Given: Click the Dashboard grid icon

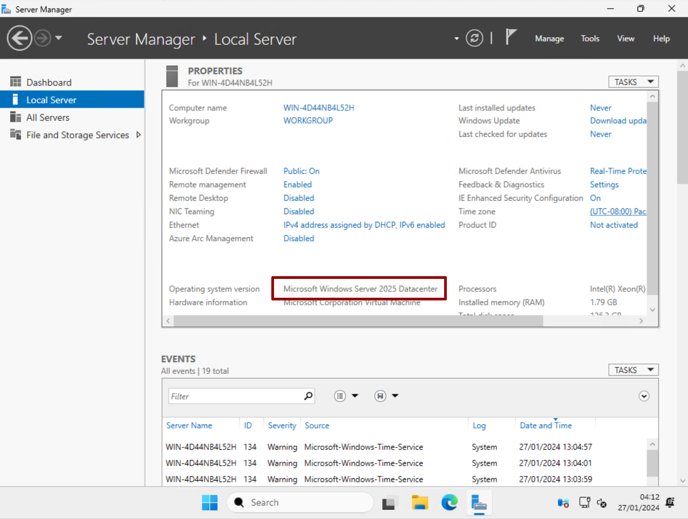Looking at the screenshot, I should tap(16, 82).
